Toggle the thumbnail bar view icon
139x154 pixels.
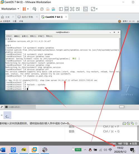pyautogui.click(x=67, y=9)
